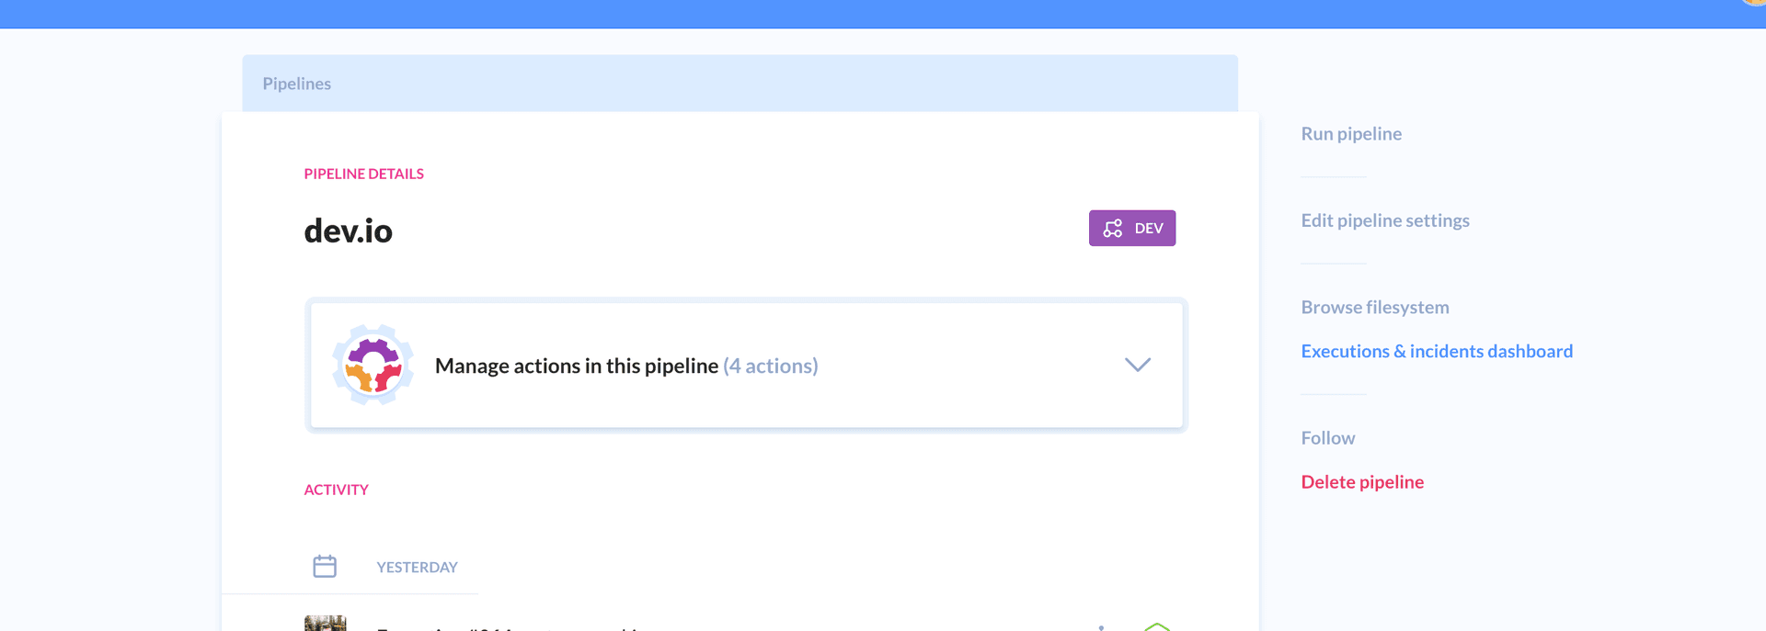Click the green execution status icon
This screenshot has width=1766, height=631.
[1156, 626]
